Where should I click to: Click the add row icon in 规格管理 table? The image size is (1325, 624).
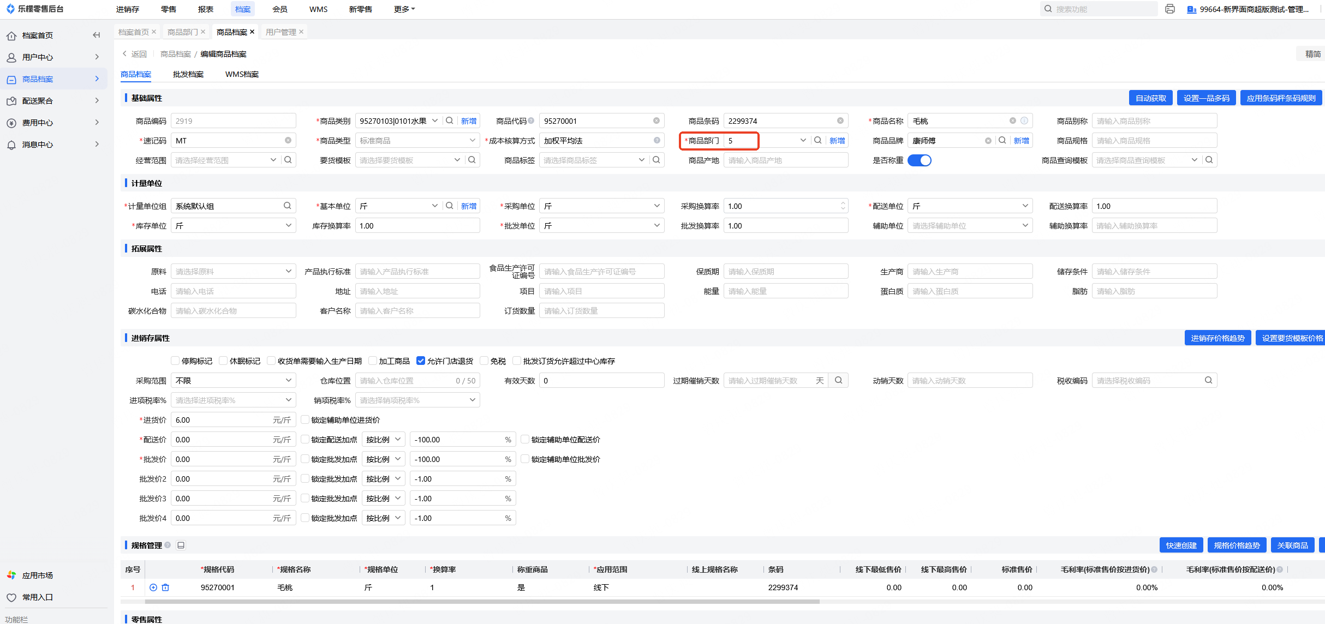153,587
